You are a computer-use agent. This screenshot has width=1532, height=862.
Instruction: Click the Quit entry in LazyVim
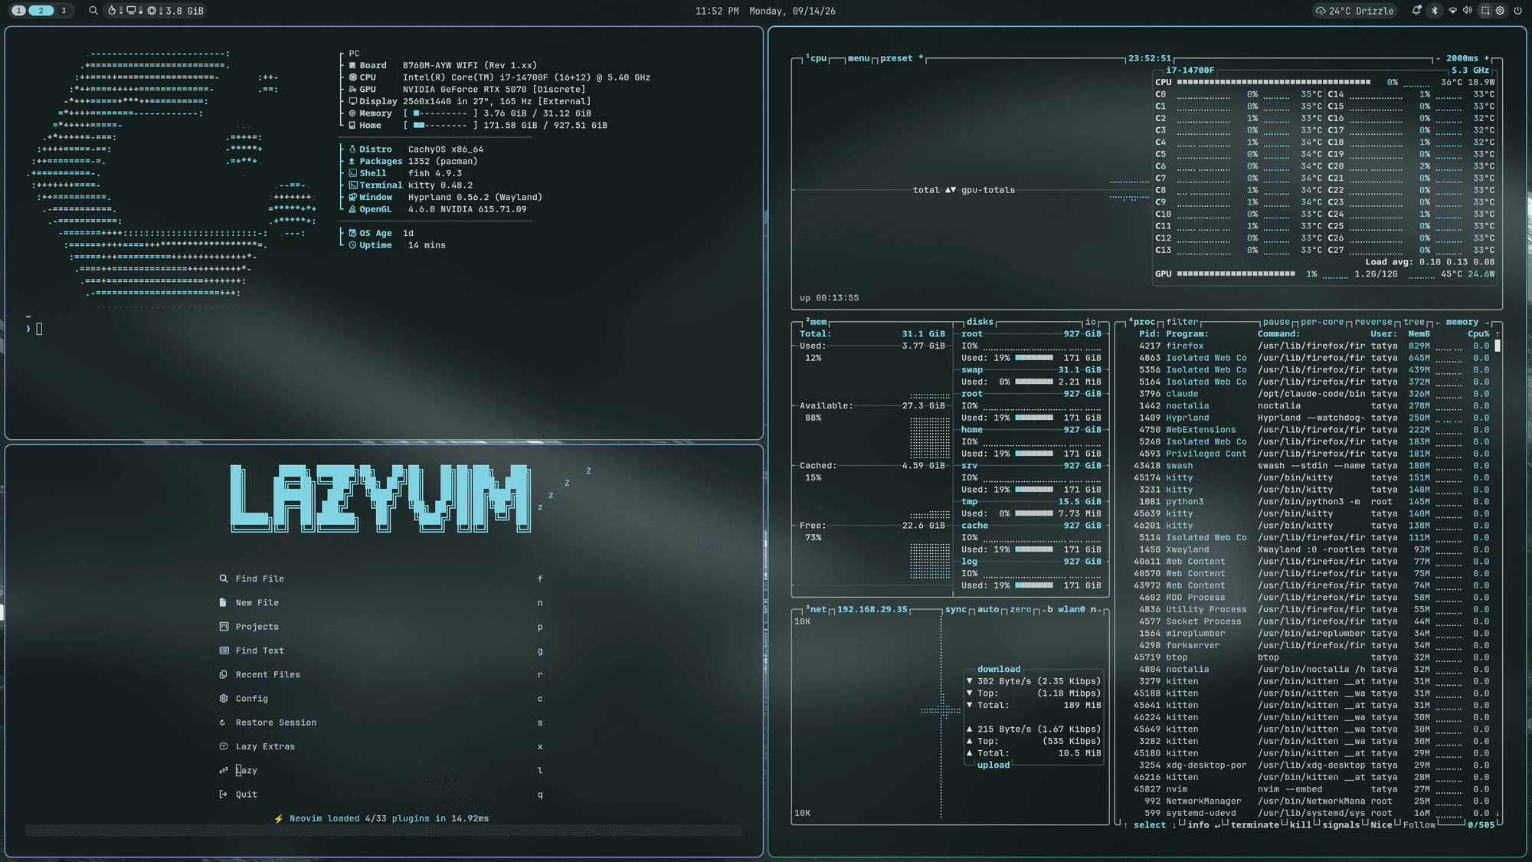pyautogui.click(x=382, y=795)
